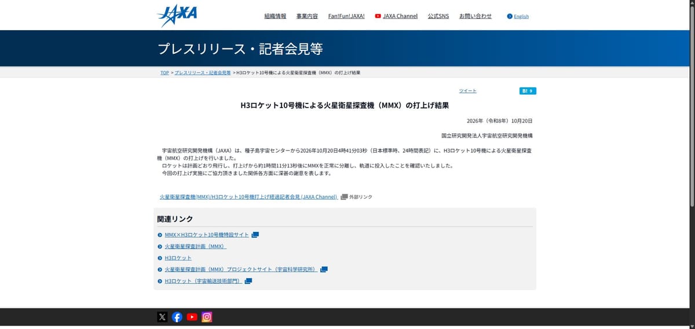This screenshot has width=695, height=329.
Task: Click the JAXA logo
Action: 177,16
